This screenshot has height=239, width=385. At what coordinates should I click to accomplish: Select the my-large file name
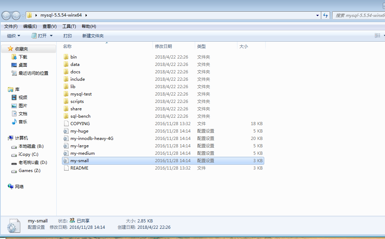point(80,146)
